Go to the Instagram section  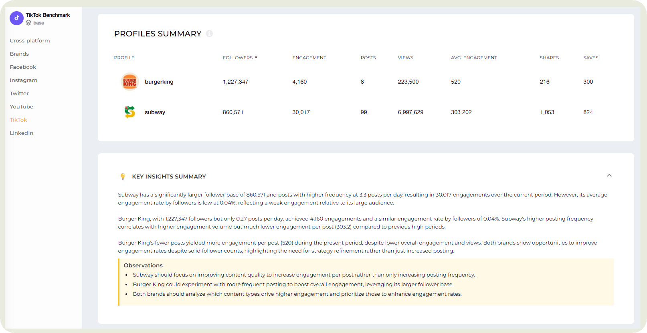(x=23, y=80)
